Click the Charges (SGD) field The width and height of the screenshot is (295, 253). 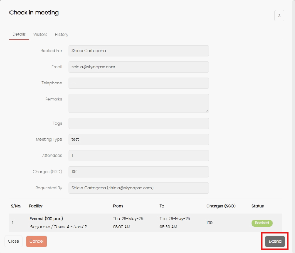[139, 172]
